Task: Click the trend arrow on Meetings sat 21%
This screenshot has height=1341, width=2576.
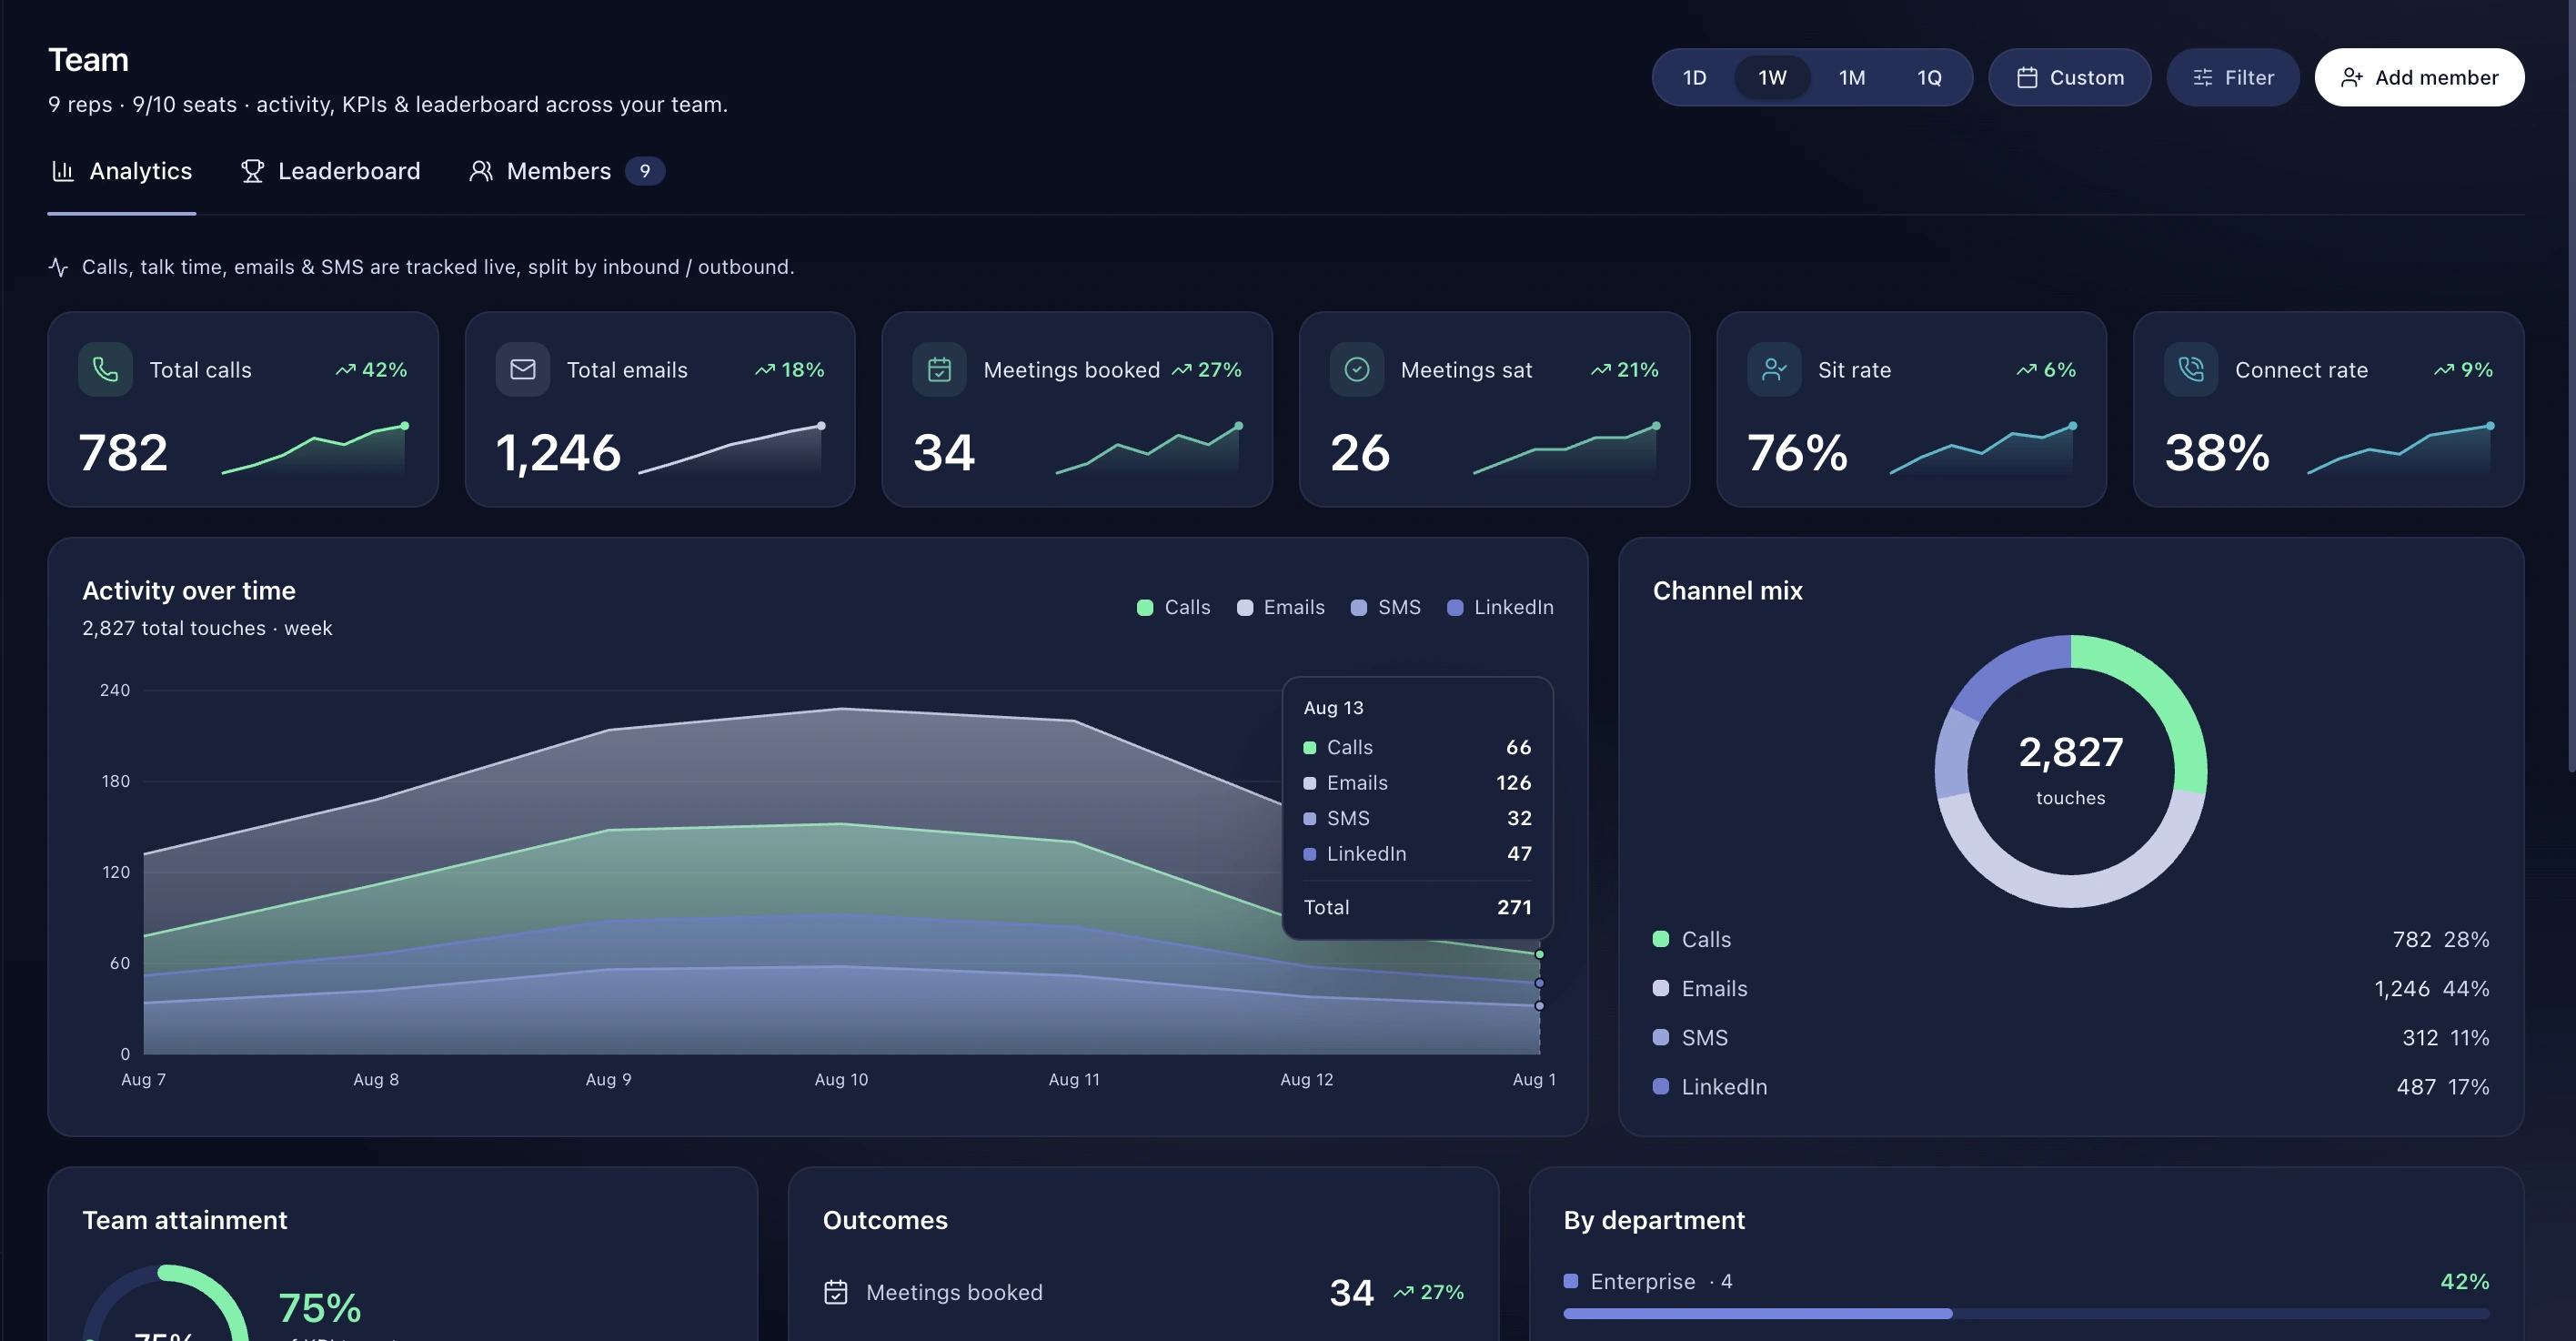Action: (1601, 369)
